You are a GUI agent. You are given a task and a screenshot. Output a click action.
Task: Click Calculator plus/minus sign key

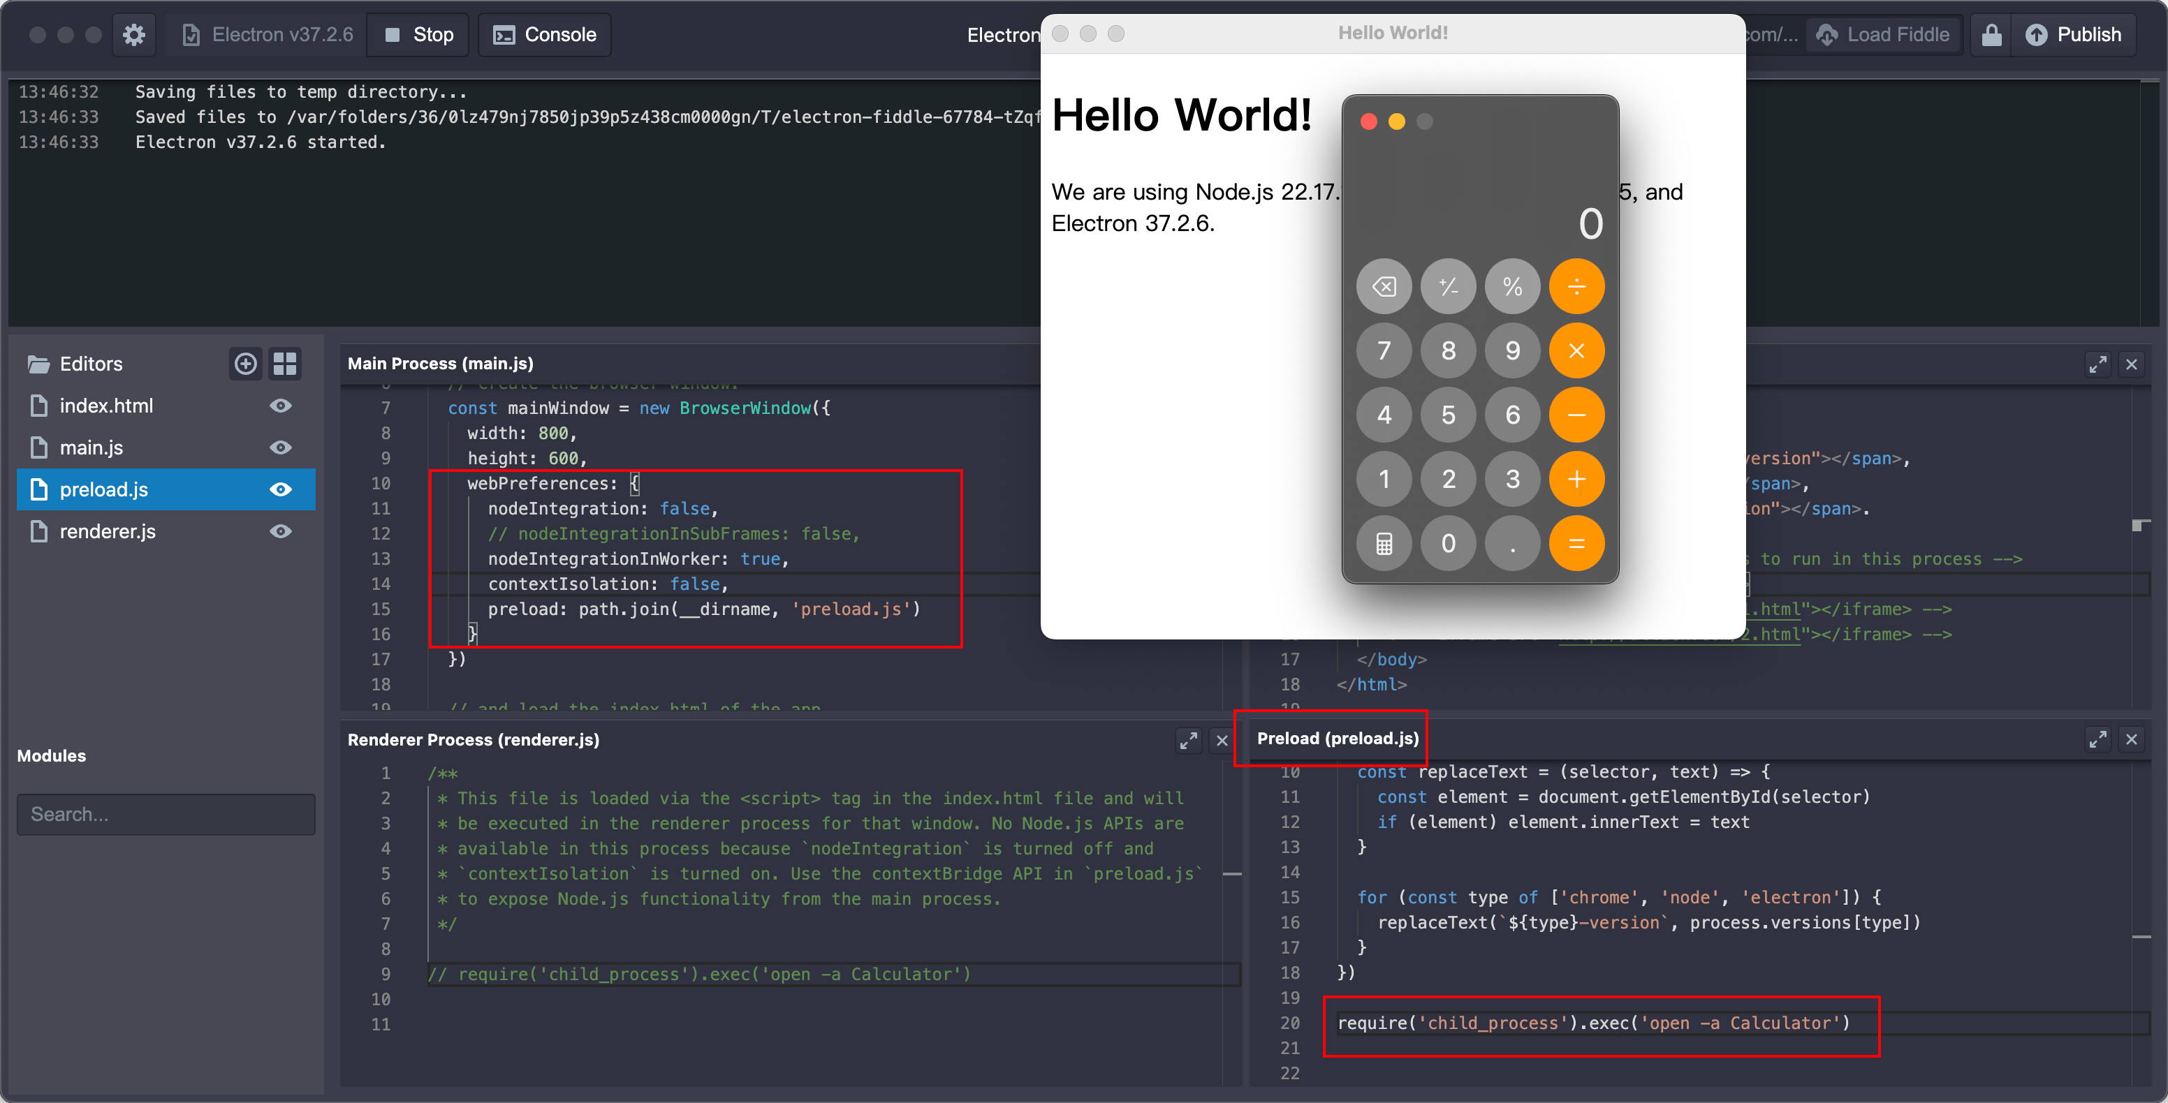1449,287
